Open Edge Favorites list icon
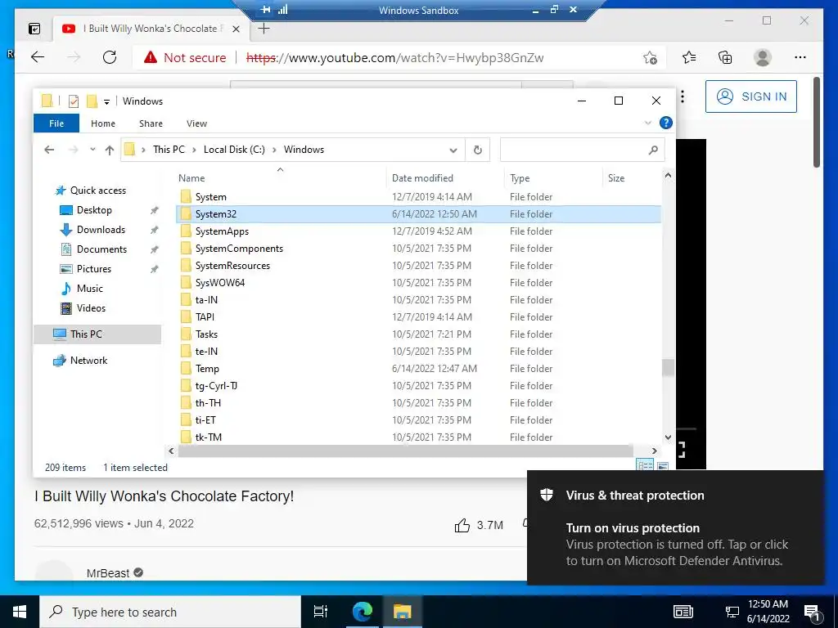838x628 pixels. coord(689,57)
